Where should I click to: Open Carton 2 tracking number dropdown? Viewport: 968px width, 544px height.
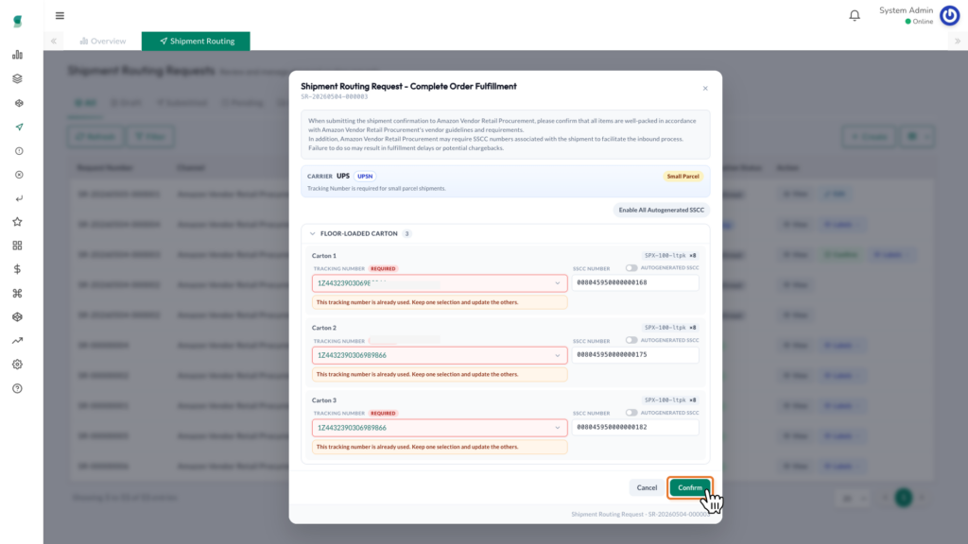pos(440,355)
